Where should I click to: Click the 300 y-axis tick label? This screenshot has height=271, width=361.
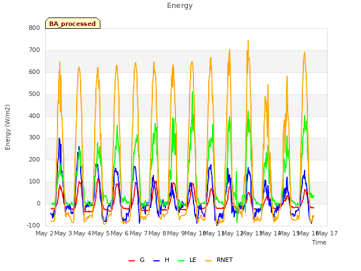pyautogui.click(x=34, y=138)
